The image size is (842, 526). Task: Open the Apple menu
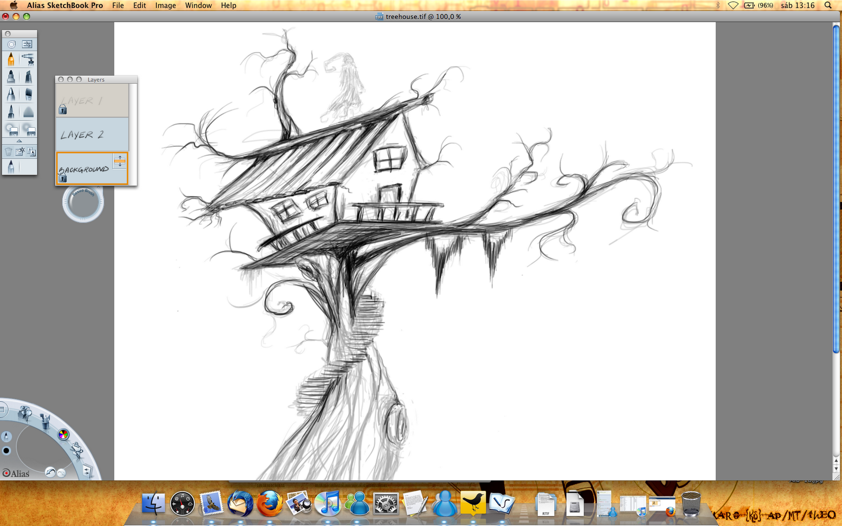(x=14, y=5)
